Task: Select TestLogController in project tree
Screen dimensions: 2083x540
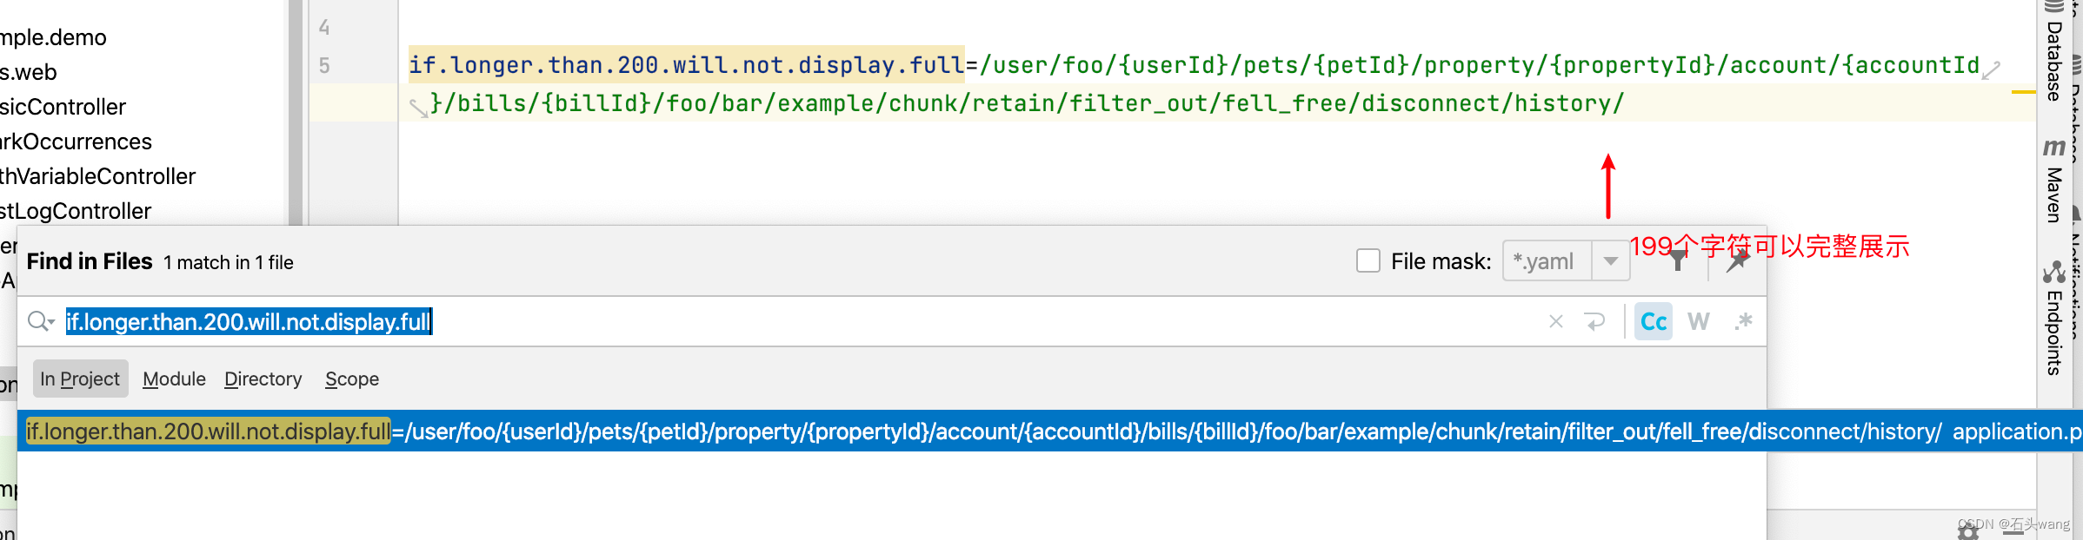Action: click(76, 211)
